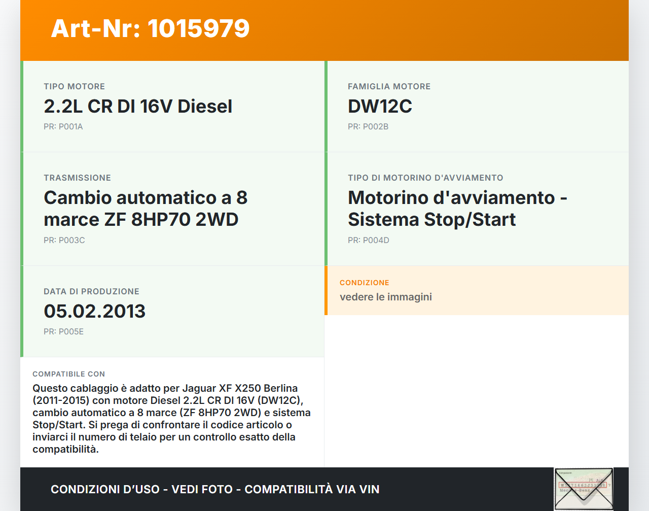Click the Motorino d'avviamento Stop/Start value
Screen dimensions: 649x511
tap(457, 209)
